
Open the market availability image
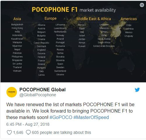[x=73, y=41]
